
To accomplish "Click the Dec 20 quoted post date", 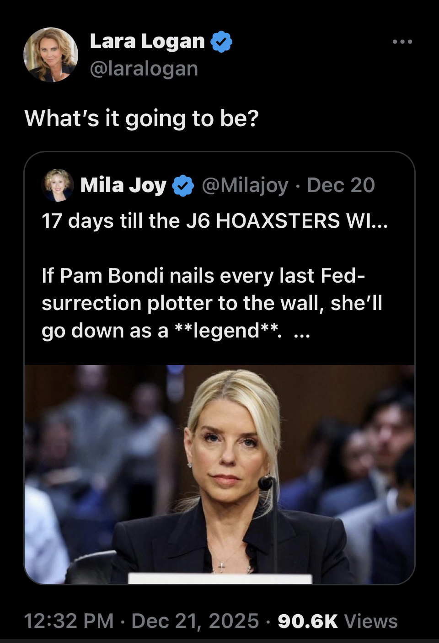I will [x=341, y=185].
